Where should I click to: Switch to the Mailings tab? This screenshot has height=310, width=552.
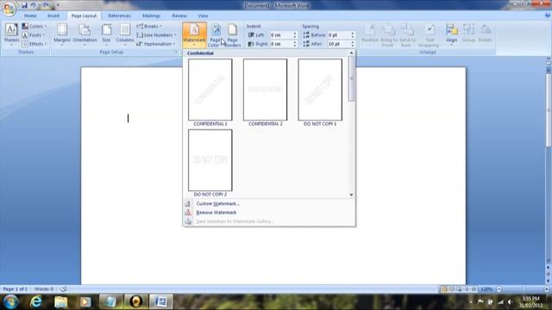click(152, 15)
